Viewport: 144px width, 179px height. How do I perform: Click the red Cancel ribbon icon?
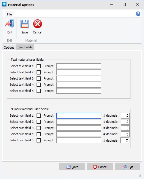[37, 24]
